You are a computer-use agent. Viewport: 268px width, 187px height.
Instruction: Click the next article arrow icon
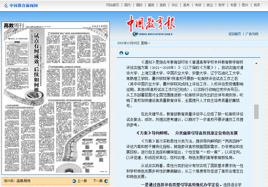tap(127, 53)
